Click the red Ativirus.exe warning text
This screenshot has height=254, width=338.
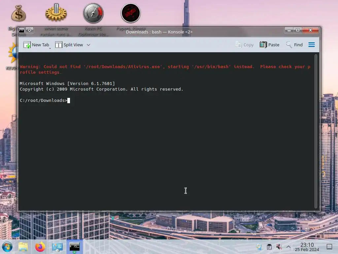(165, 69)
